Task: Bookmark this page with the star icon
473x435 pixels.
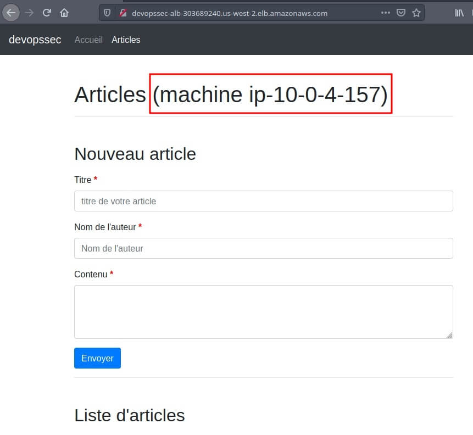Action: point(416,13)
